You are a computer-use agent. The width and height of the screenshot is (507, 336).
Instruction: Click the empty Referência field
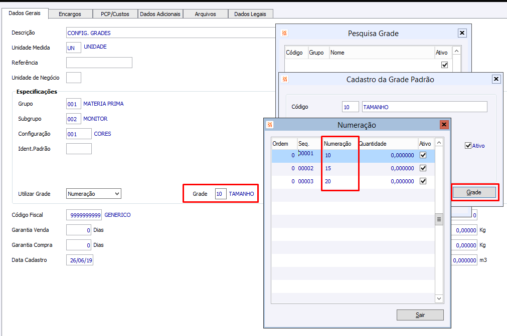pos(99,63)
